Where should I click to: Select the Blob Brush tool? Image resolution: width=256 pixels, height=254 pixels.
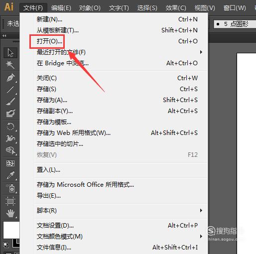[10, 114]
